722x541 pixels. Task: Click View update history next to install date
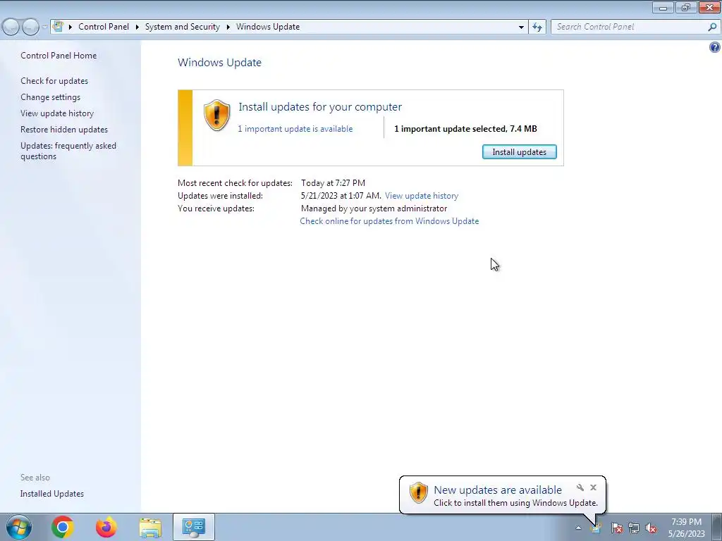[x=422, y=196]
